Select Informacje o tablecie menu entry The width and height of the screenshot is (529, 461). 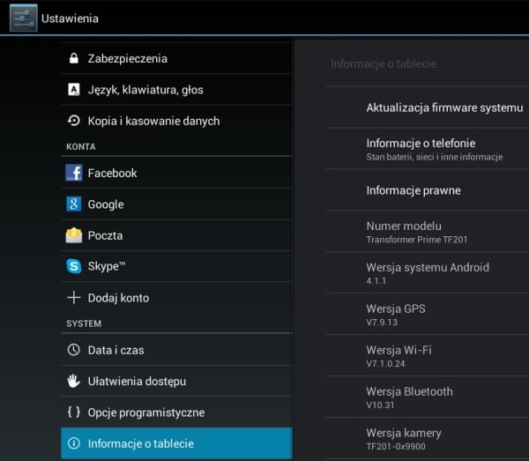tap(176, 443)
